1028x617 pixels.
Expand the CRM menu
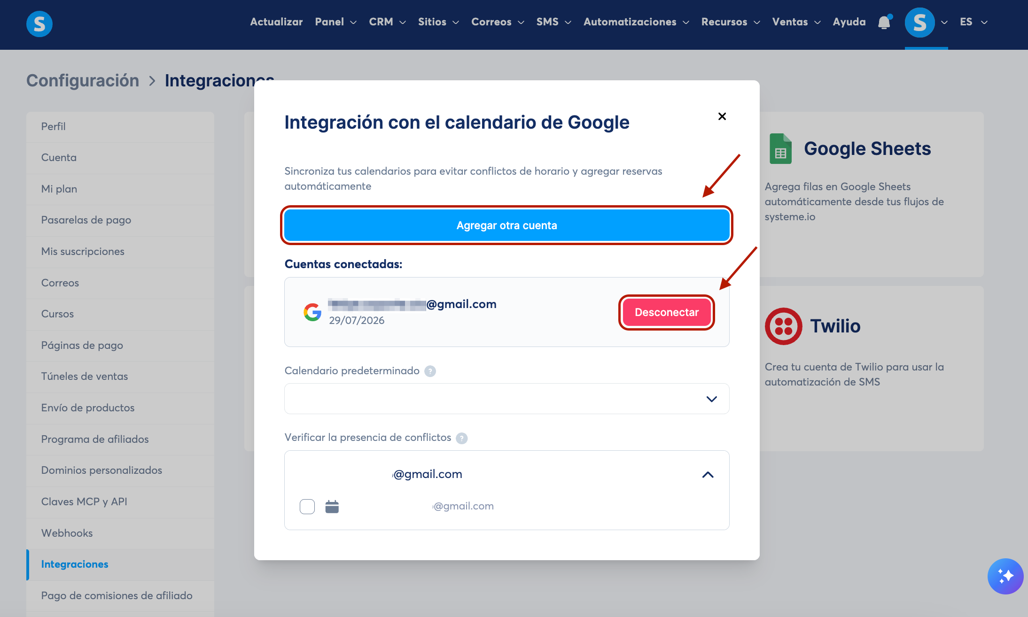coord(387,22)
